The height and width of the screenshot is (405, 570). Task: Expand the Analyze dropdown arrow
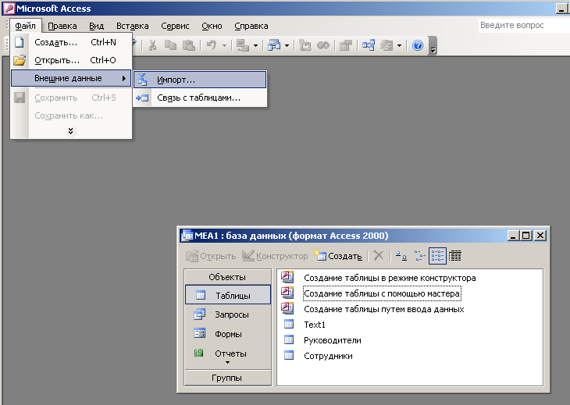287,46
